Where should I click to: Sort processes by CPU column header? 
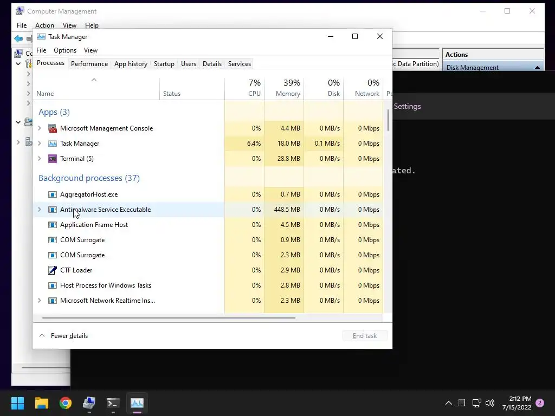(x=244, y=88)
